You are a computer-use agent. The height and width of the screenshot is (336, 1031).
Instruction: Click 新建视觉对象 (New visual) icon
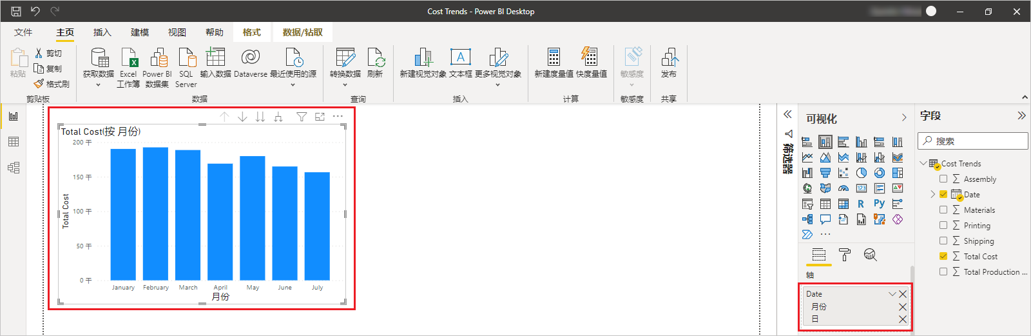[423, 57]
